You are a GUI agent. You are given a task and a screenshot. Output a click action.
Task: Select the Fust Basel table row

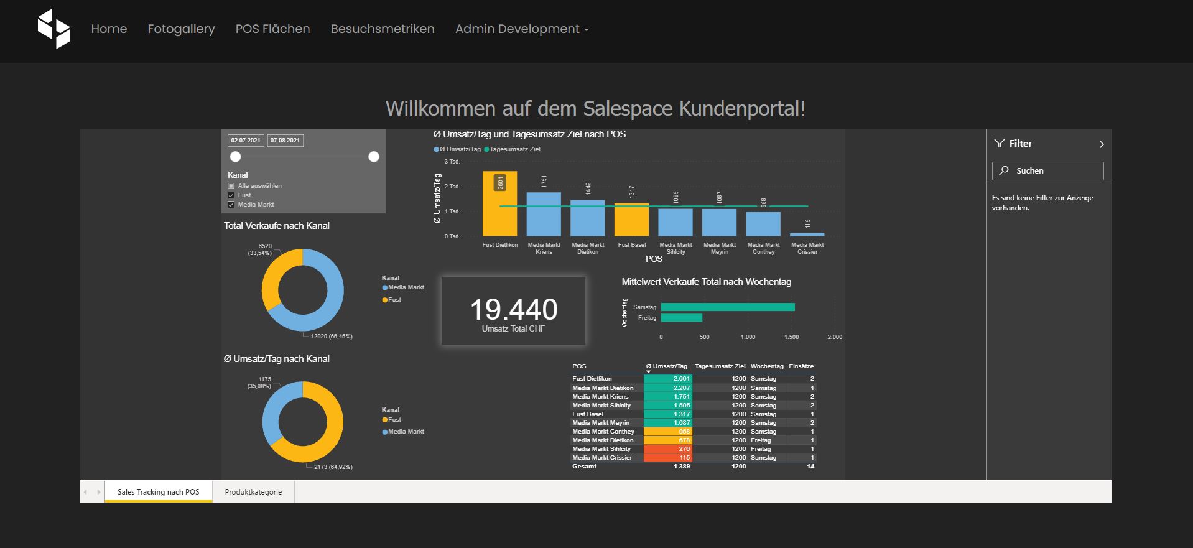coord(693,414)
